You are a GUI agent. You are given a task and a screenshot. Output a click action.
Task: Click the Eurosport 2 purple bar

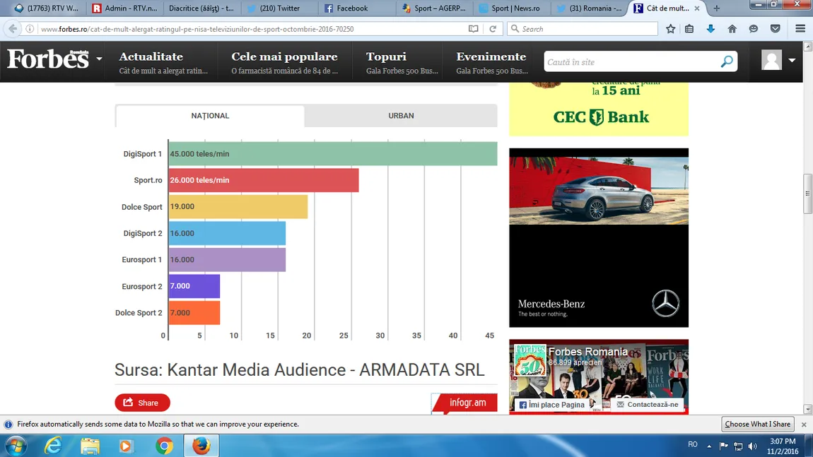(194, 286)
